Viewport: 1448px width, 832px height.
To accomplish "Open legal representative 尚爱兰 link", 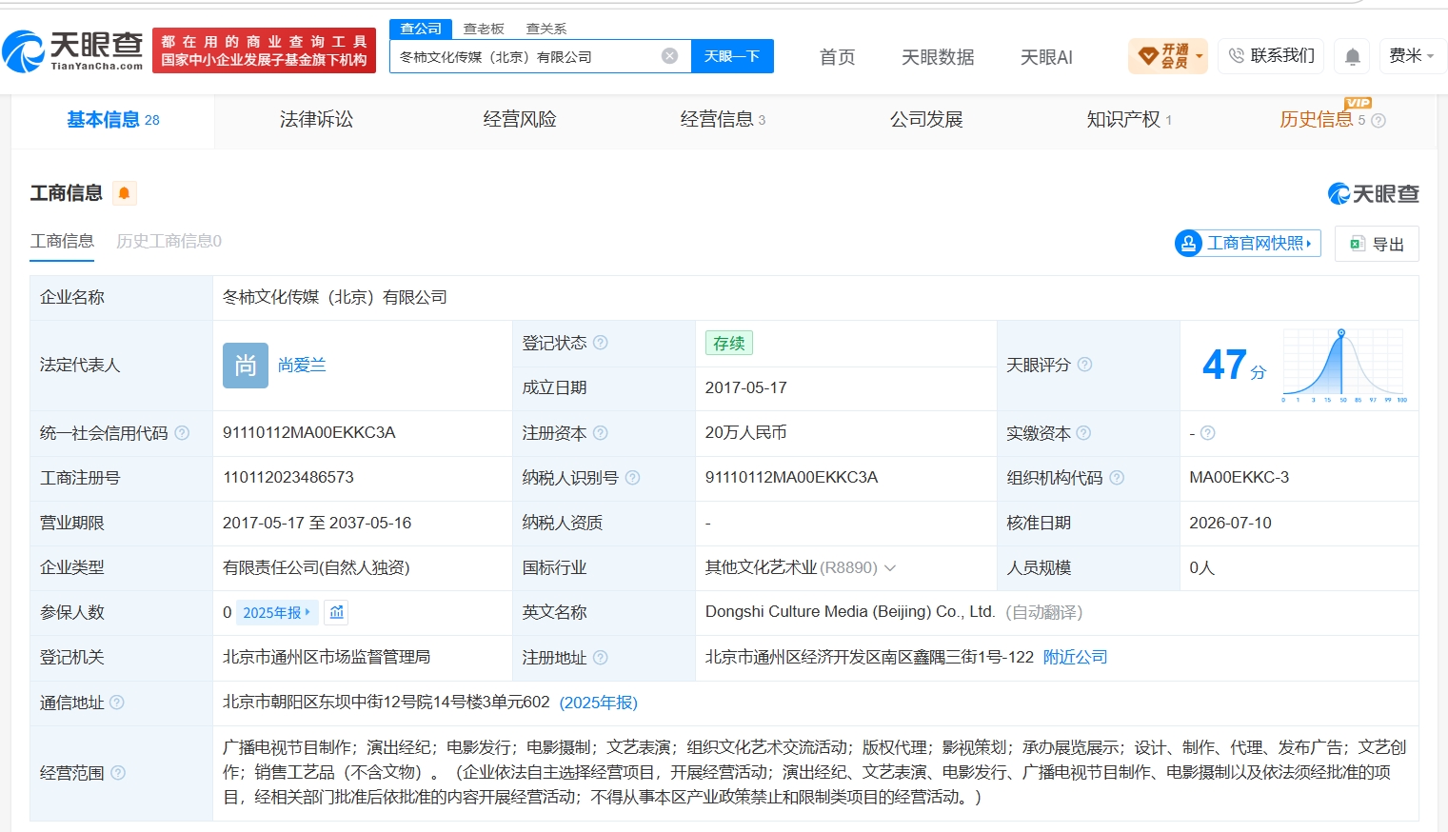I will (302, 366).
